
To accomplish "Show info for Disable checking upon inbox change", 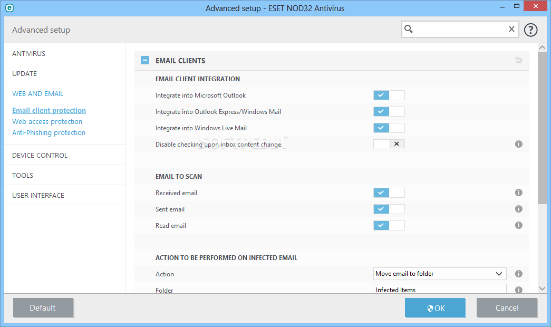I will [x=519, y=144].
